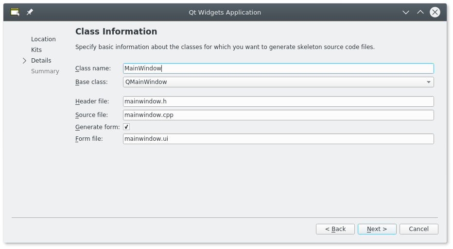Go to the Location wizard step
This screenshot has height=249, width=453.
pyautogui.click(x=43, y=39)
